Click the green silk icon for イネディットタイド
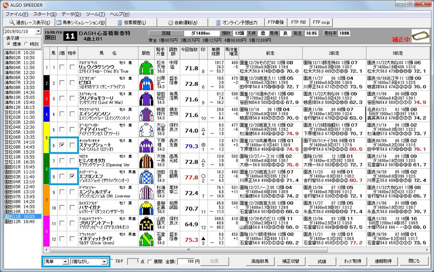The width and height of the screenshot is (434, 272). coord(146,239)
